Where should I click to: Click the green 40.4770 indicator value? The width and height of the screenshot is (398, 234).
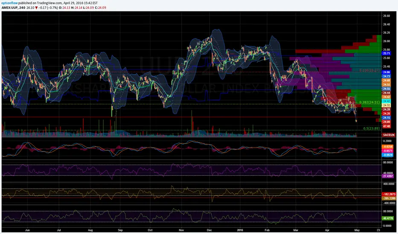pos(388,218)
